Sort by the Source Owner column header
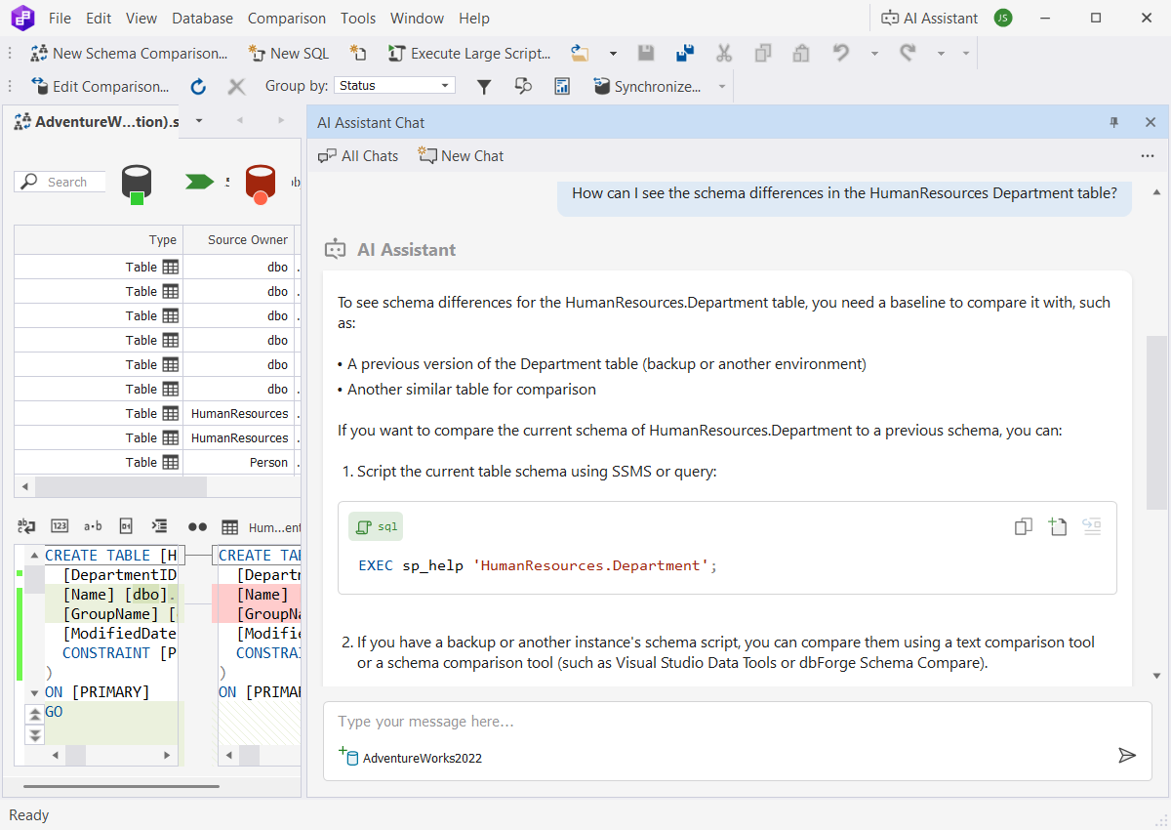The width and height of the screenshot is (1171, 830). [x=239, y=239]
